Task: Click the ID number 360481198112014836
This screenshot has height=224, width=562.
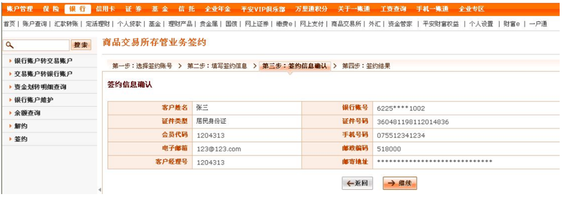Action: coord(413,122)
